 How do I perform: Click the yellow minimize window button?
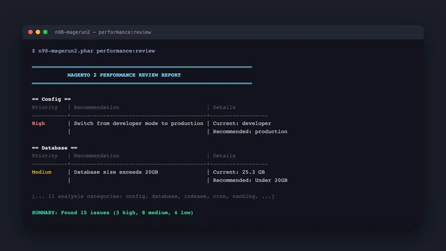coord(38,32)
